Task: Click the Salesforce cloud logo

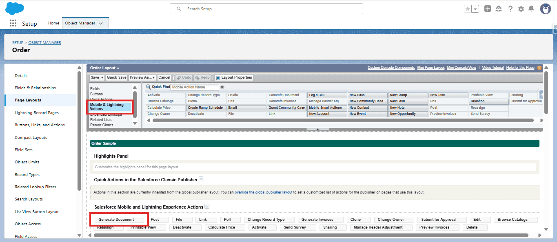Action: point(14,8)
